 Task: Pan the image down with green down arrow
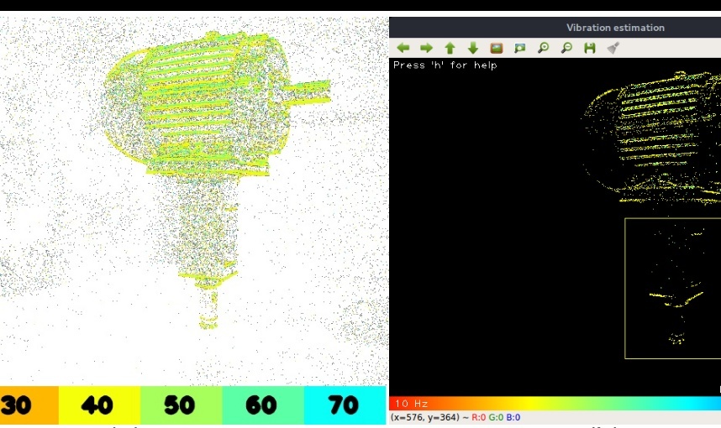[x=473, y=48]
